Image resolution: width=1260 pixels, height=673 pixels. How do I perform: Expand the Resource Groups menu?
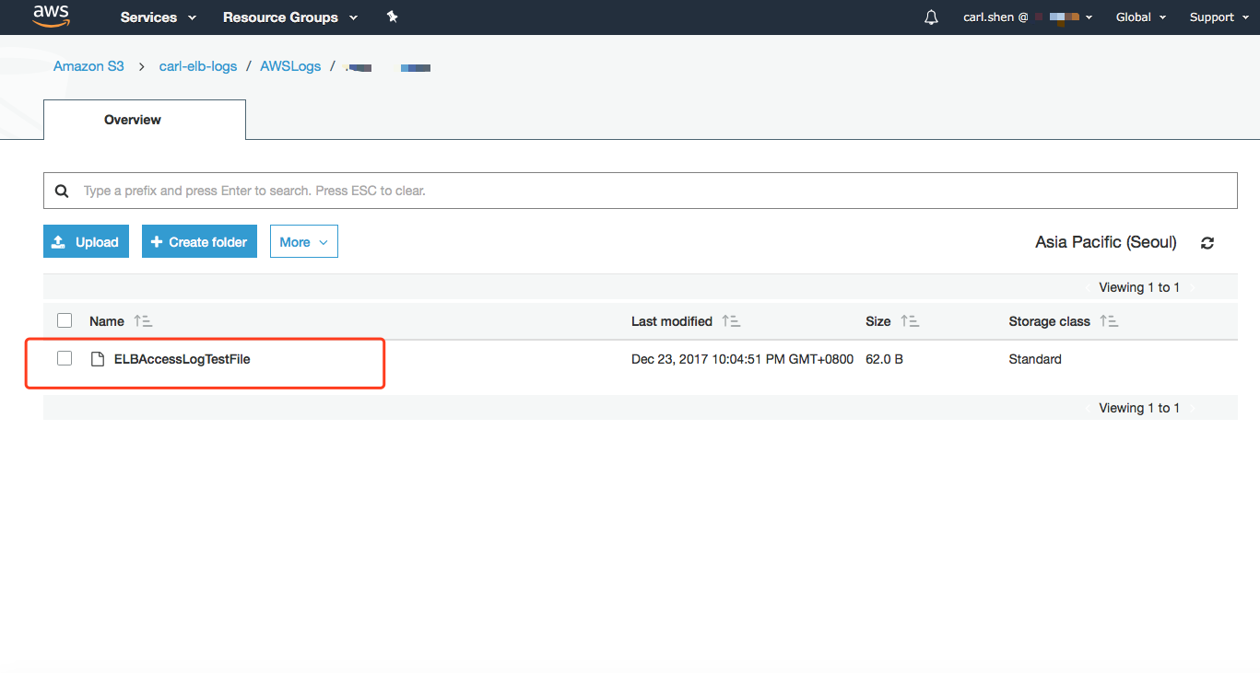(x=290, y=17)
